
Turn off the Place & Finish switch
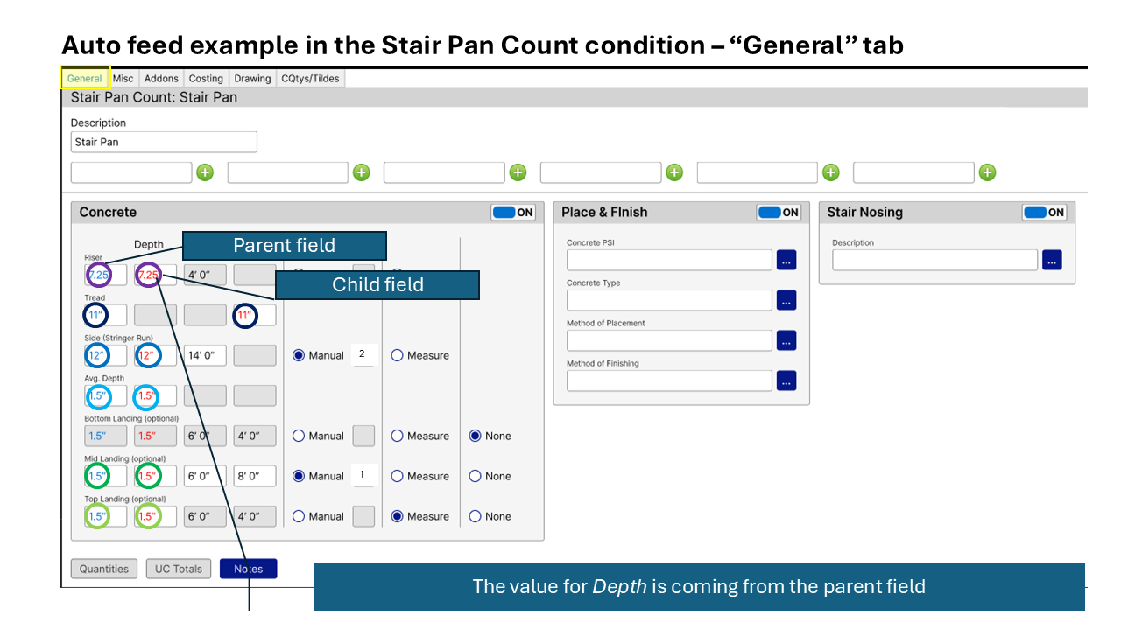click(778, 213)
